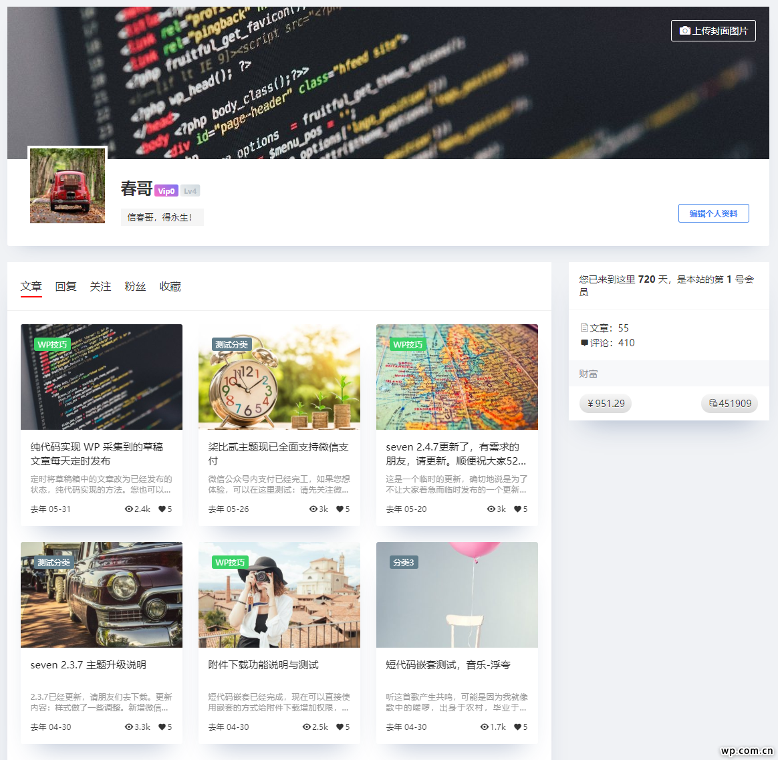Screen dimensions: 778x760
Task: Click the 去年 05-31 date text
Action: tap(51, 509)
